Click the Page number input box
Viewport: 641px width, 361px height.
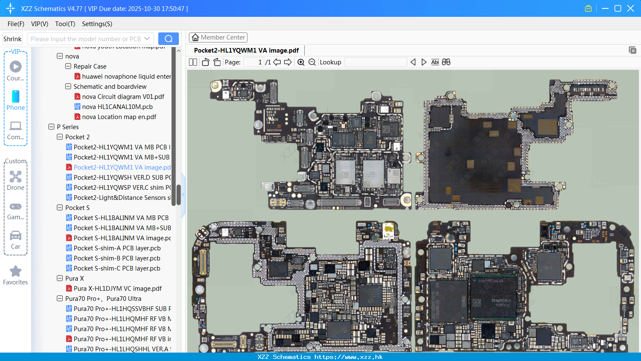point(253,62)
